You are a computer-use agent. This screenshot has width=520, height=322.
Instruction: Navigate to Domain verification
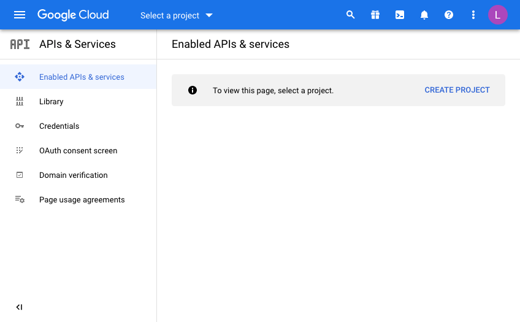(78, 175)
